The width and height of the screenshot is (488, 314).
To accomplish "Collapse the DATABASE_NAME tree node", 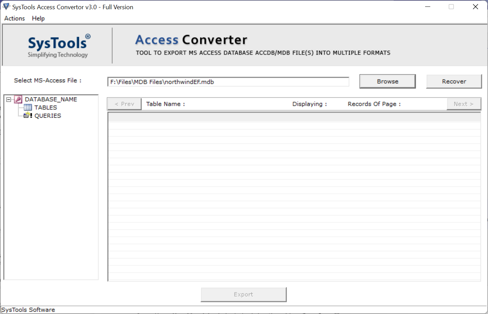I will [9, 99].
